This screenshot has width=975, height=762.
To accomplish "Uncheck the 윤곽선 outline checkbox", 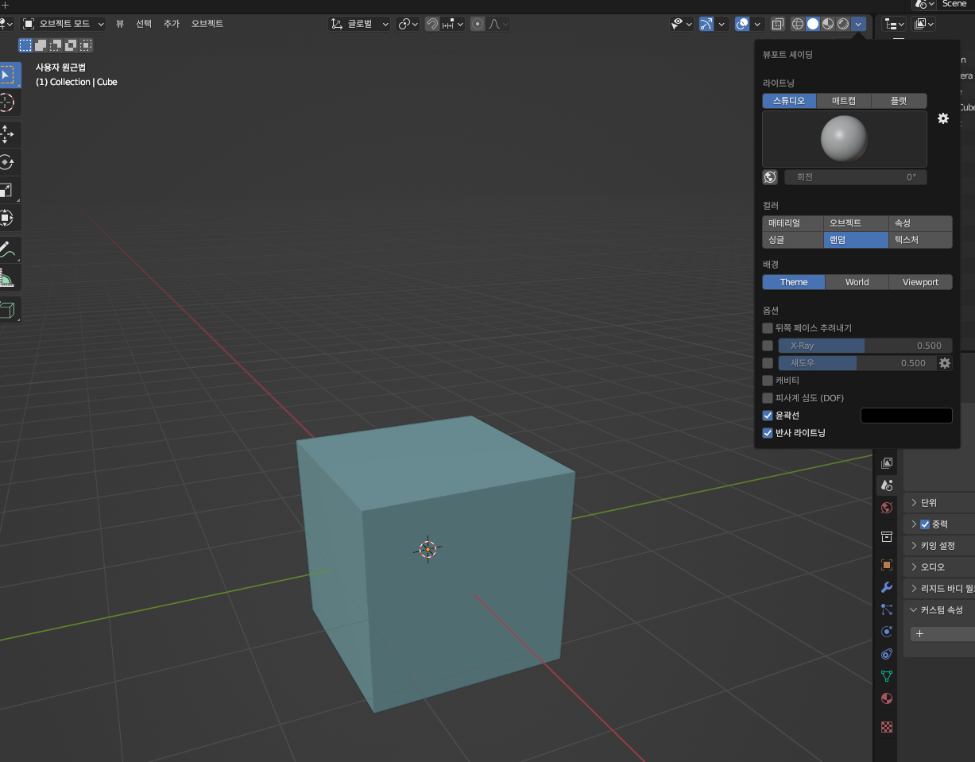I will click(768, 416).
